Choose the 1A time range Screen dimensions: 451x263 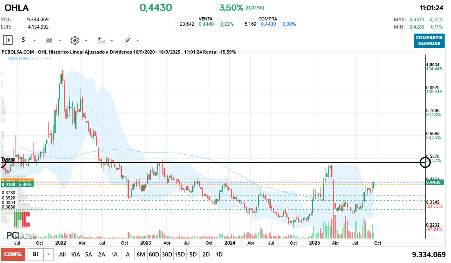(114, 254)
